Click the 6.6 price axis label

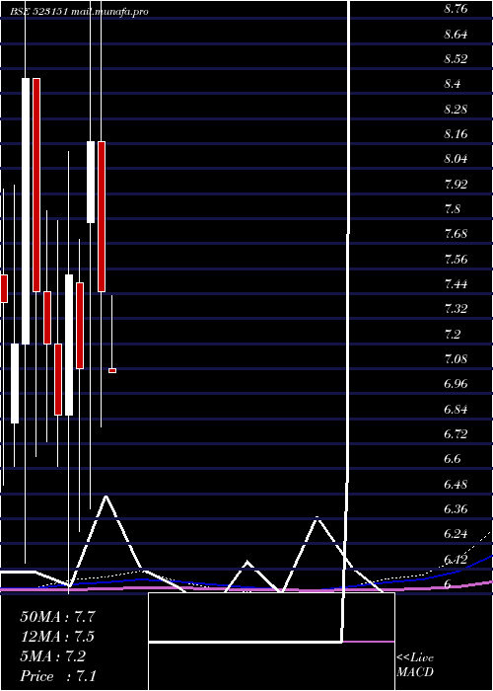[x=453, y=459]
